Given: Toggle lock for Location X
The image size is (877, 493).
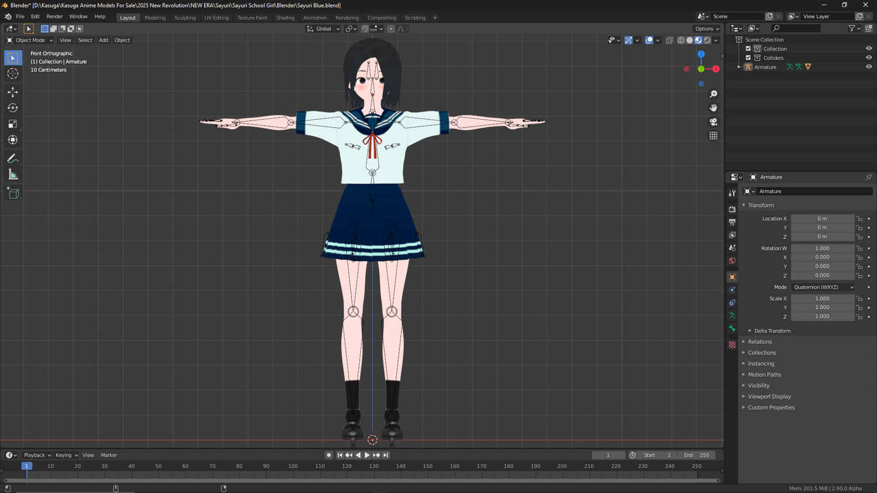Looking at the screenshot, I should pyautogui.click(x=859, y=218).
